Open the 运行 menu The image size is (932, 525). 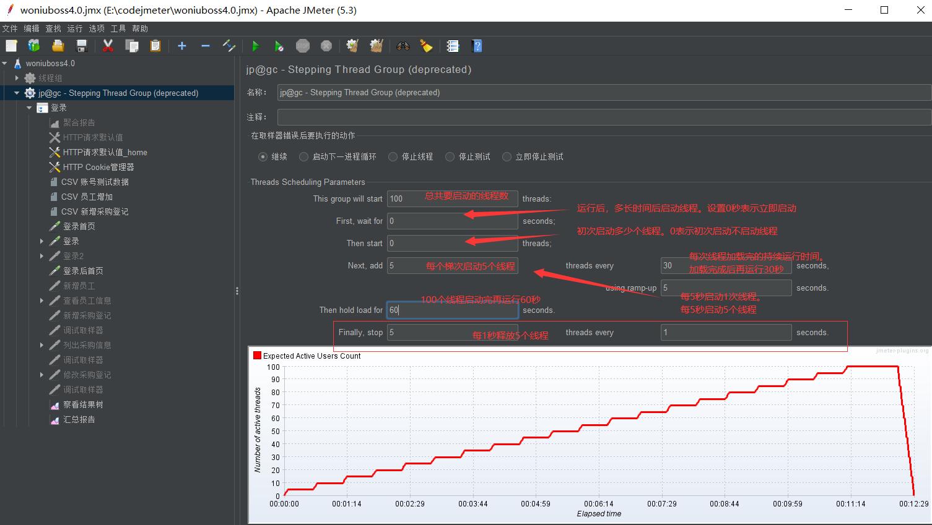point(75,28)
